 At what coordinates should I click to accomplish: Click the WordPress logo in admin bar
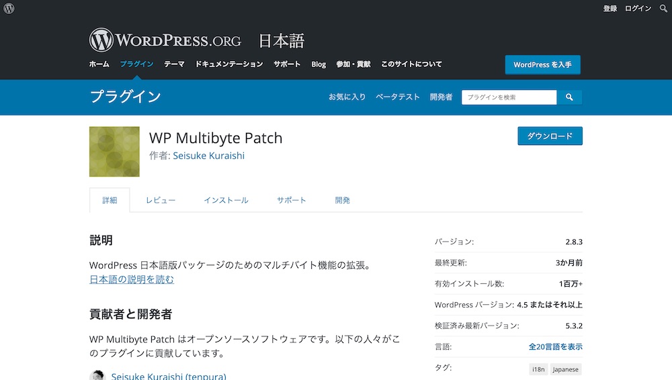(9, 8)
